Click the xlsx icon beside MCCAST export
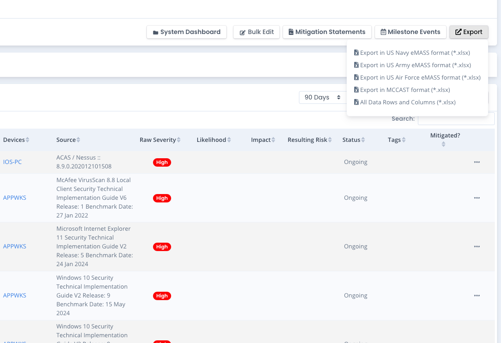Image resolution: width=501 pixels, height=343 pixels. (x=356, y=90)
